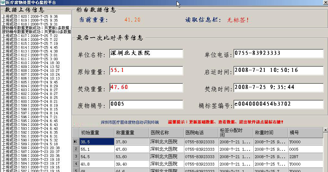Screen dimensions: 328x172
Task: Sort by the 初始重量 column header
Action: pos(96,132)
